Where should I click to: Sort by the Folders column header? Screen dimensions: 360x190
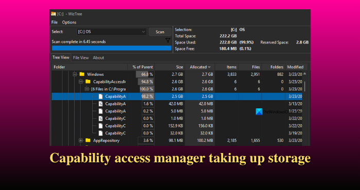coord(274,67)
